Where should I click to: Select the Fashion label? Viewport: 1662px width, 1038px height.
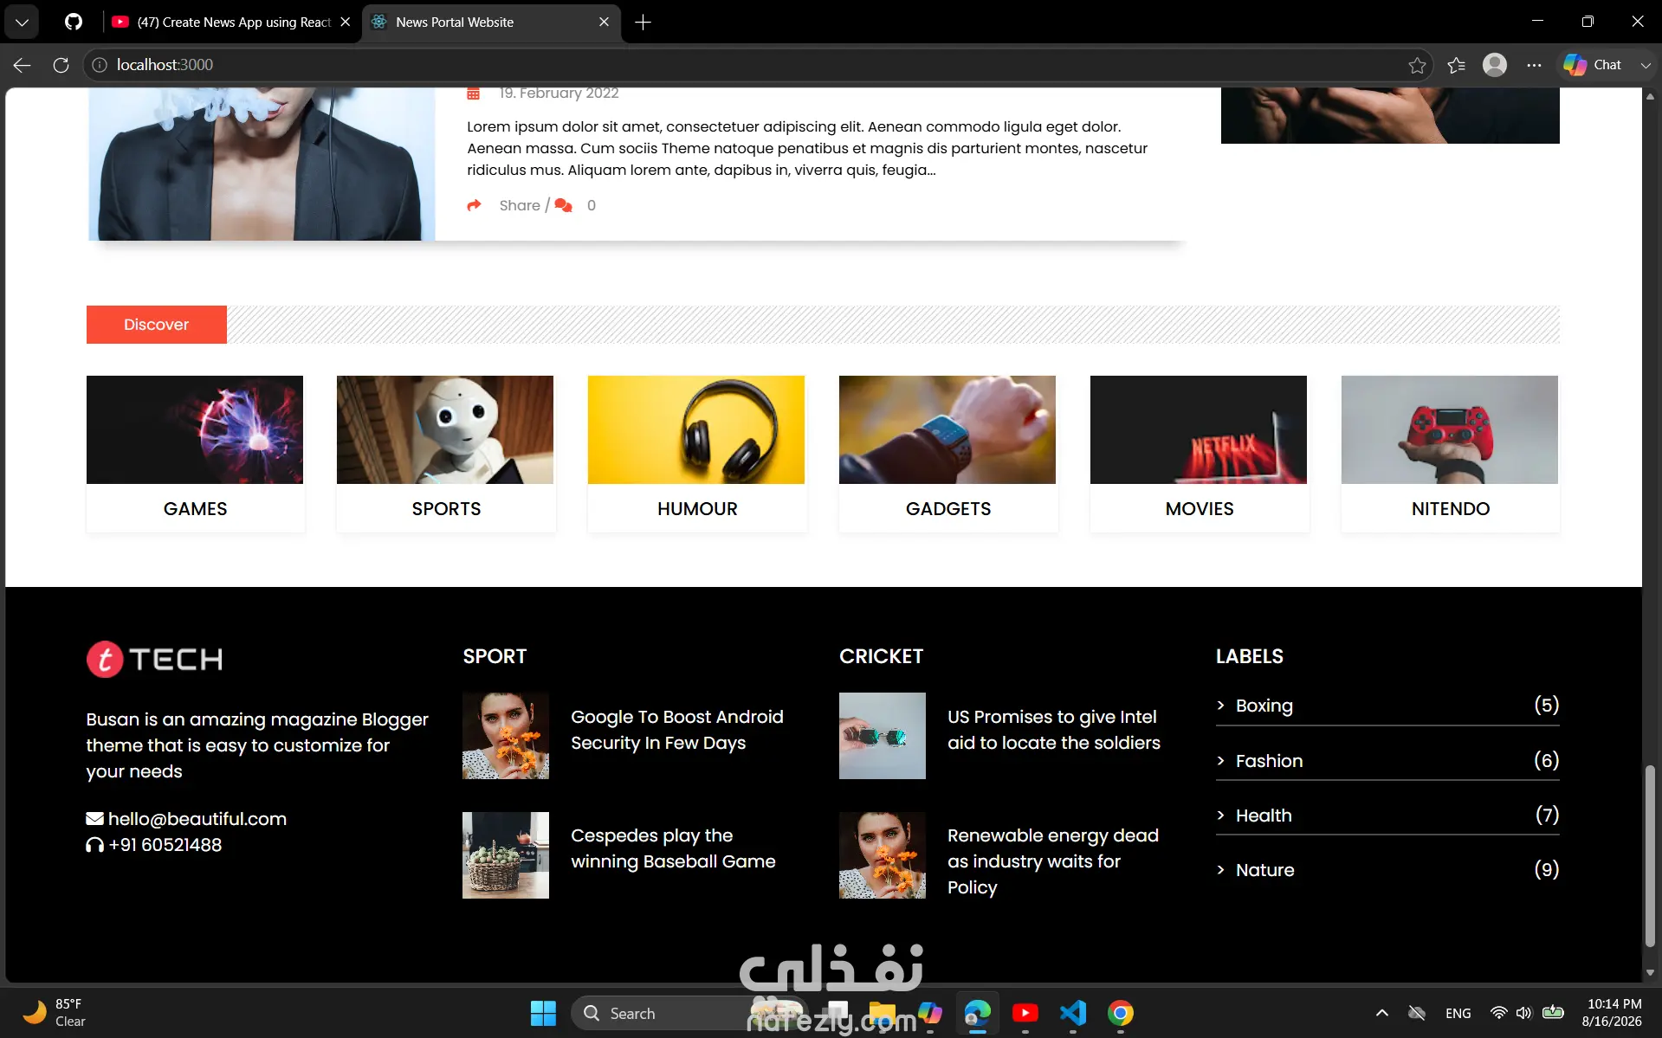[x=1270, y=761]
